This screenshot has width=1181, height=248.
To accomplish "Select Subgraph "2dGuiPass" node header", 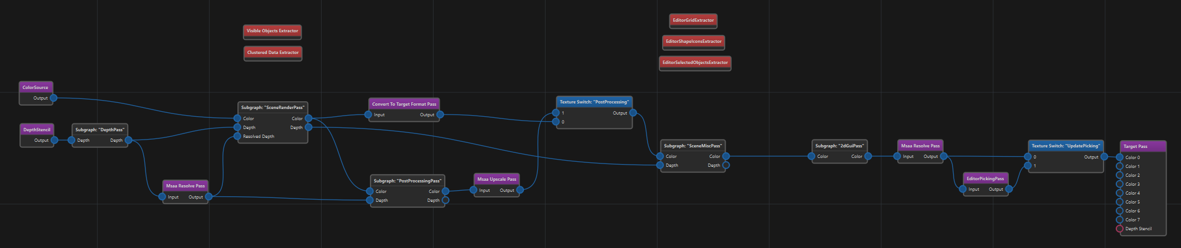I will pyautogui.click(x=839, y=146).
